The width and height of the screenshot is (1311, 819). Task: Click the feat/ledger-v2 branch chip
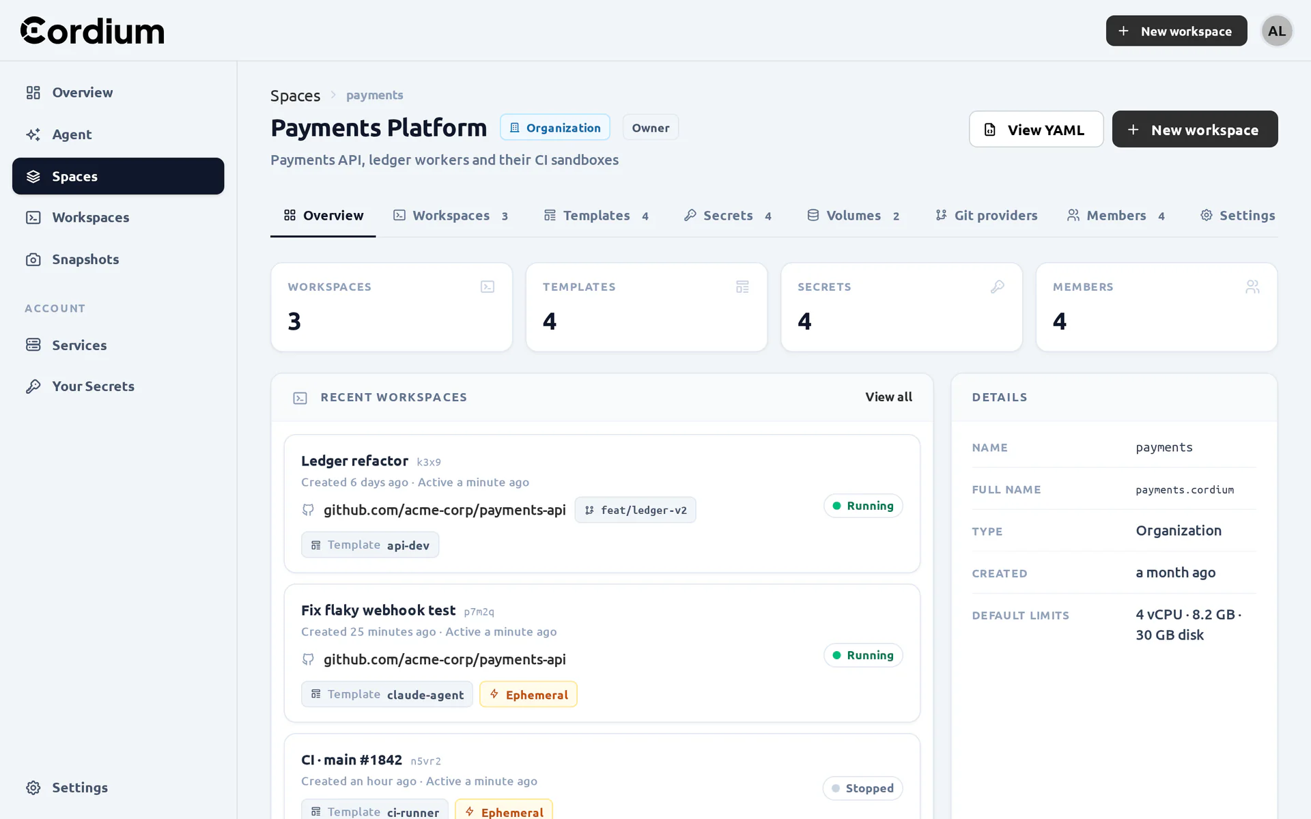[x=635, y=510]
